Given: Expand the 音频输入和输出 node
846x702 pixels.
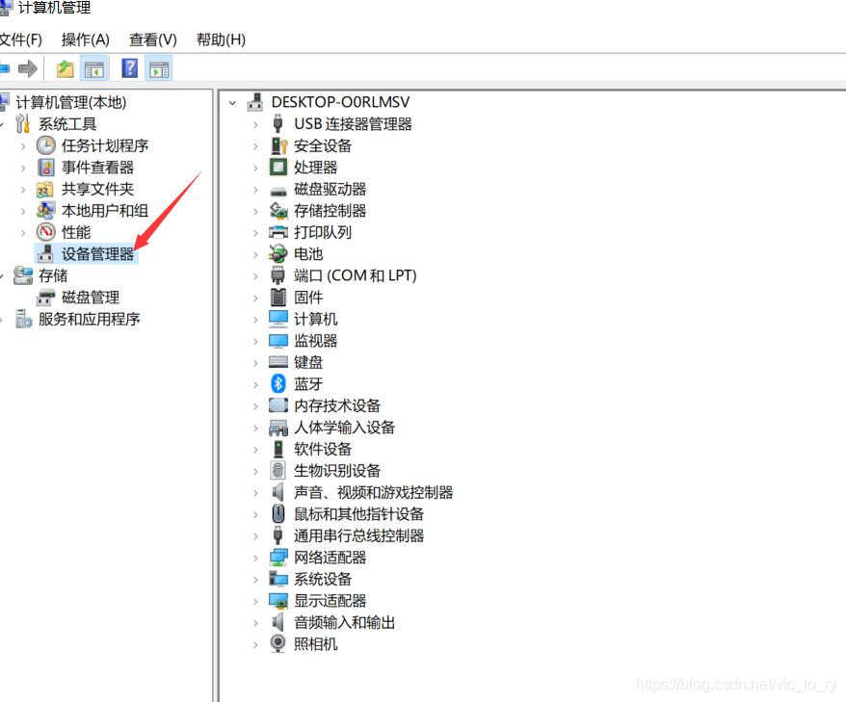Looking at the screenshot, I should tap(255, 623).
